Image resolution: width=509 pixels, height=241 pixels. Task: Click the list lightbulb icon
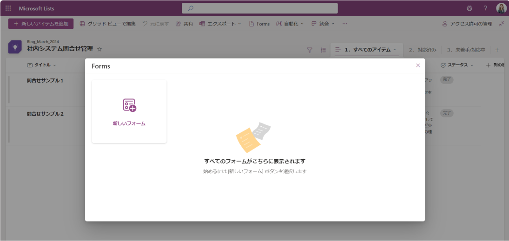tap(15, 47)
